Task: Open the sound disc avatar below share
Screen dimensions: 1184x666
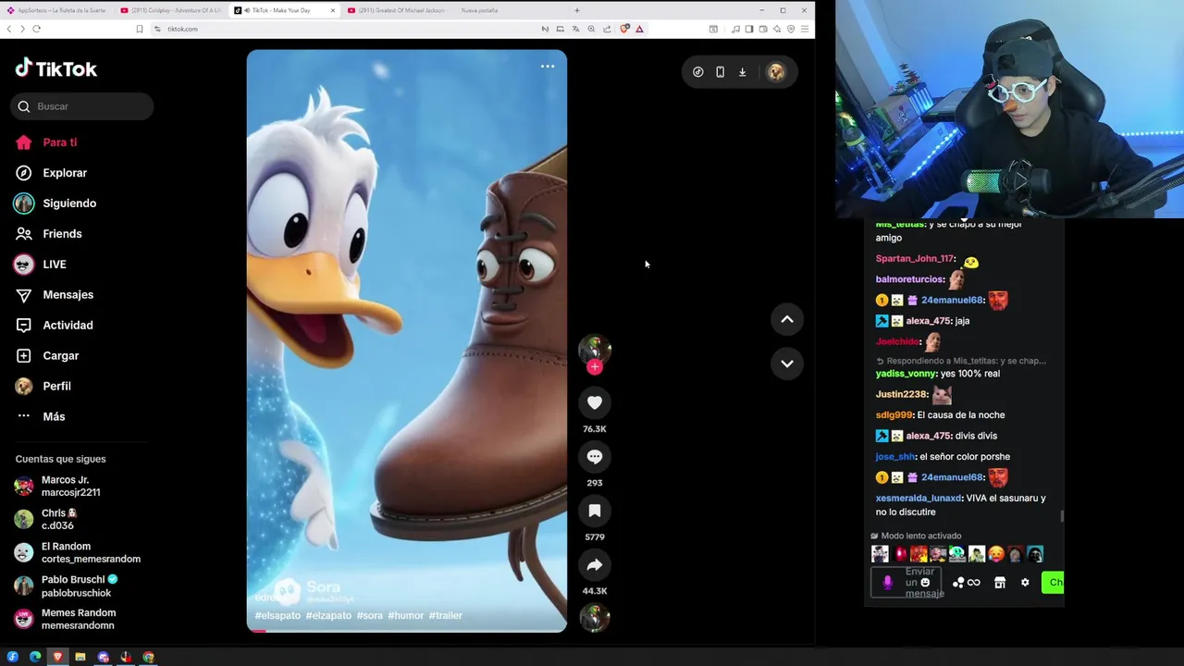Action: point(595,618)
